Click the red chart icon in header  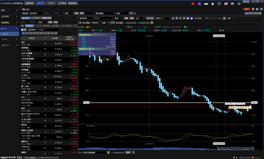(x=193, y=4)
